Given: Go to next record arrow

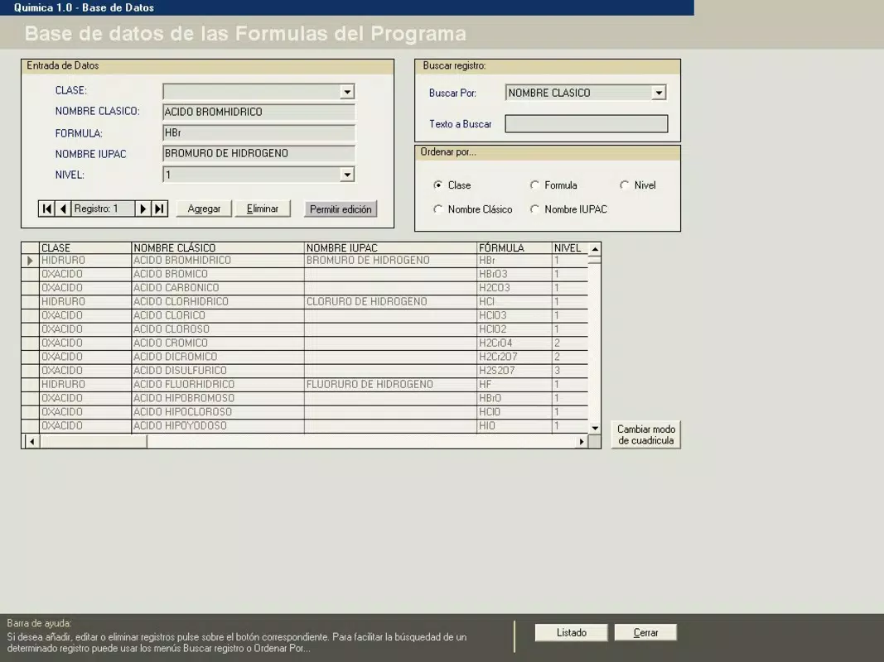Looking at the screenshot, I should [143, 209].
